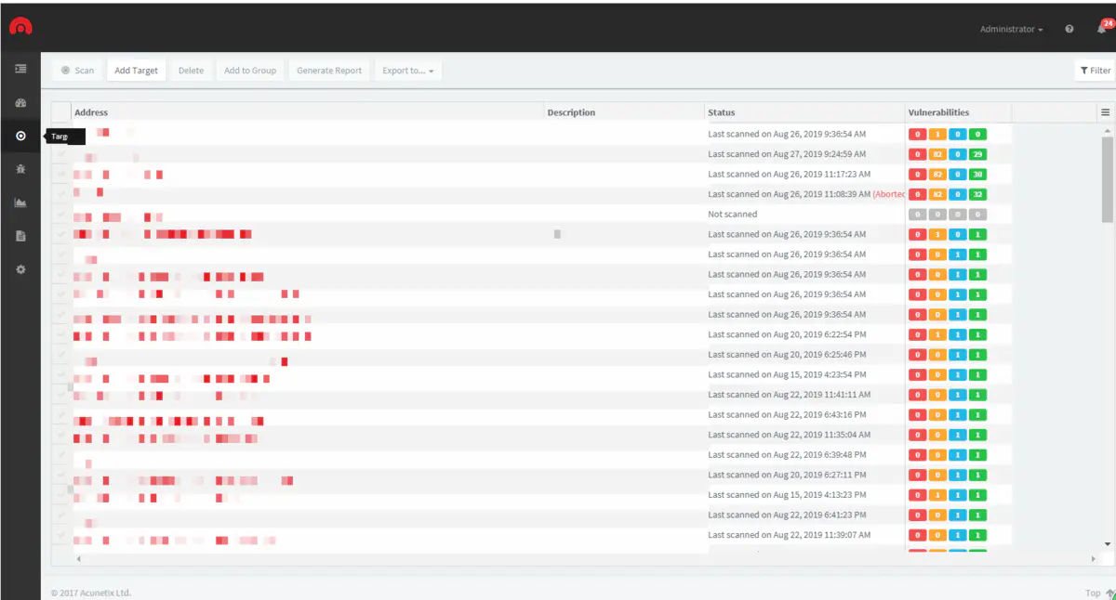Viewport: 1116px width, 600px height.
Task: Open the Export to... dropdown
Action: click(x=407, y=71)
